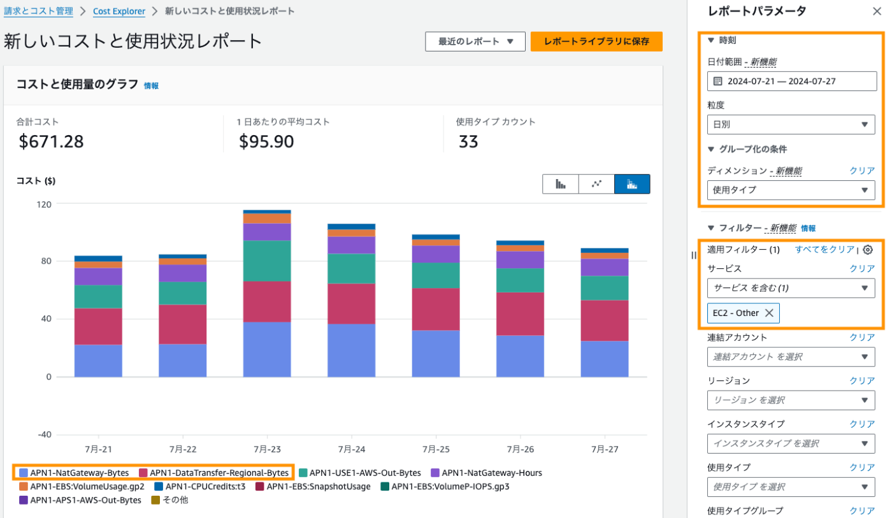Click すべてをクリア to clear all filters
This screenshot has height=518, width=892.
tap(824, 250)
